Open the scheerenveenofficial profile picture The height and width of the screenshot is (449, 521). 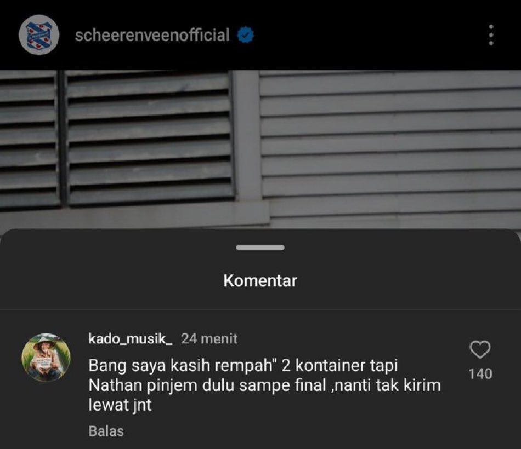[x=39, y=35]
